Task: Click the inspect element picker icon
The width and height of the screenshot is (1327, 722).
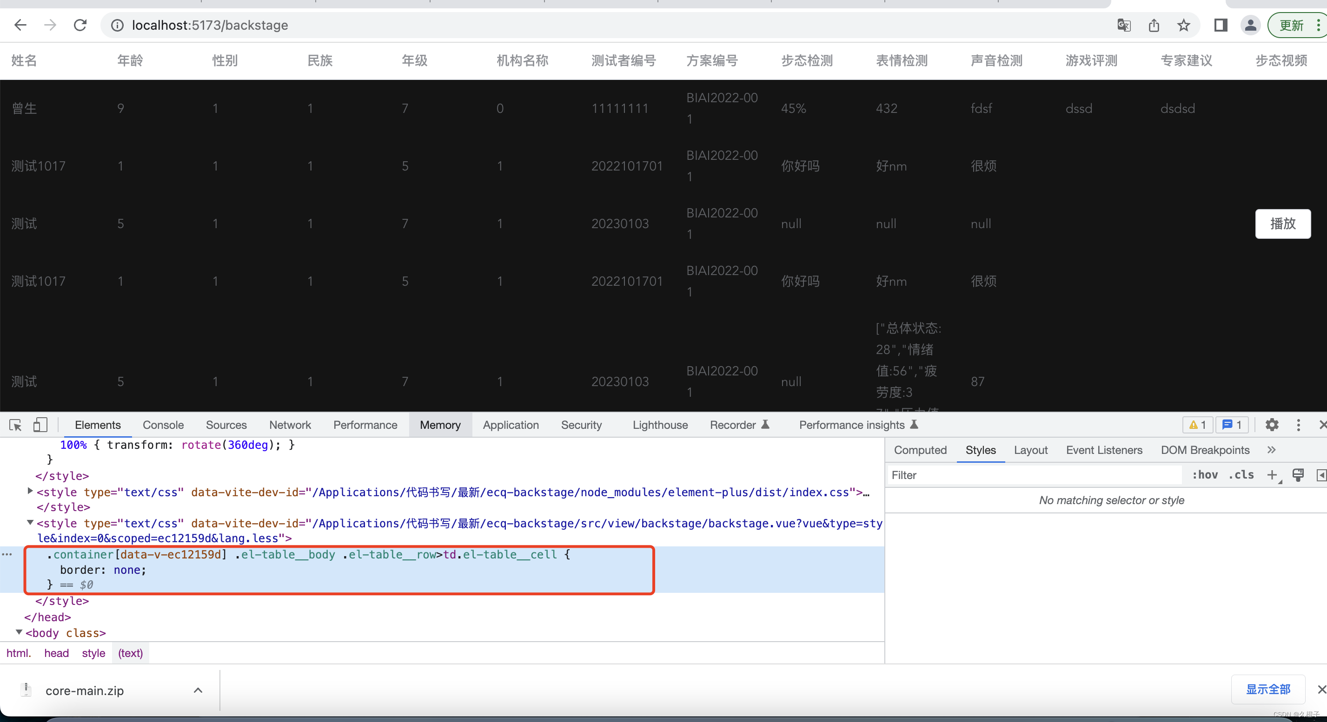Action: (15, 425)
